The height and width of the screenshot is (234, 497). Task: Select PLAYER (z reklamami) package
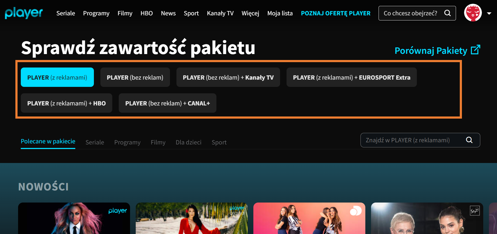tap(57, 77)
